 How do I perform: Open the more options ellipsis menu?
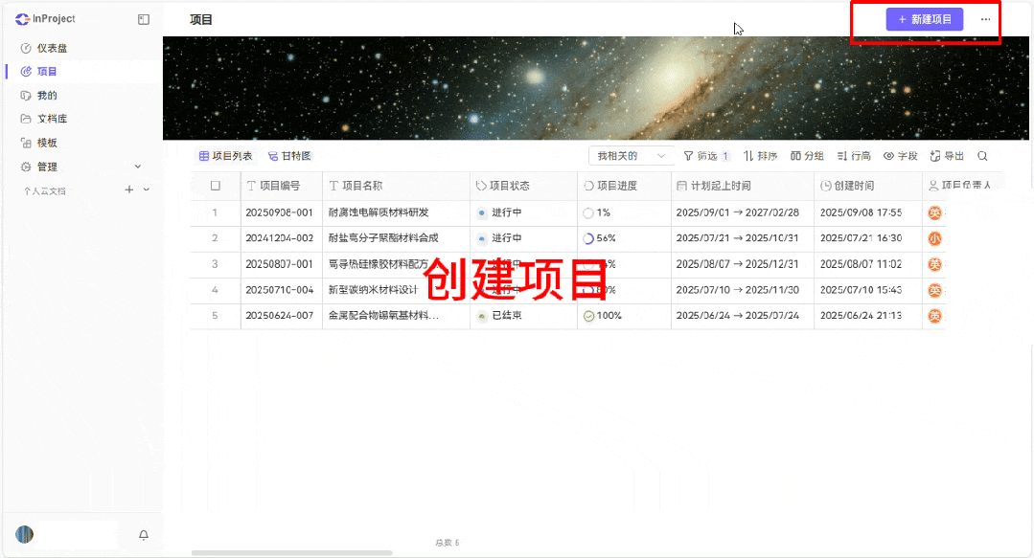click(985, 20)
